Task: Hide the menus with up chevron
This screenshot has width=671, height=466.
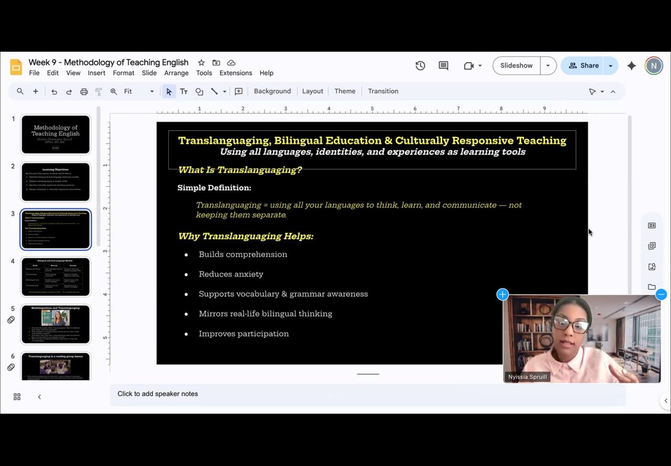Action: [x=613, y=91]
